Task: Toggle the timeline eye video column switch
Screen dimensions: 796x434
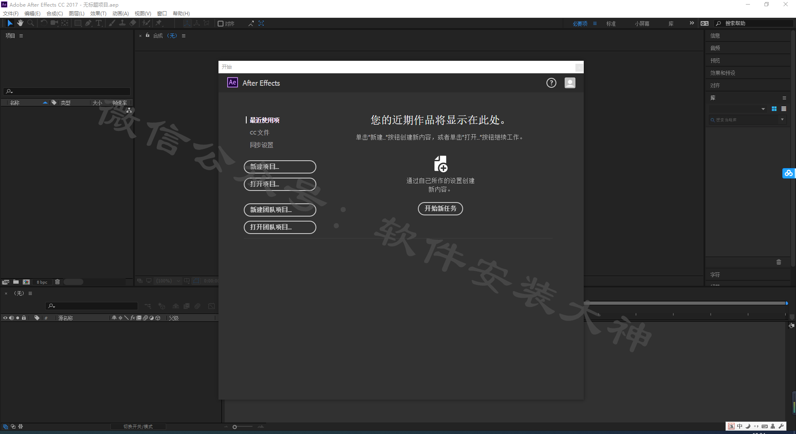Action: pos(5,318)
